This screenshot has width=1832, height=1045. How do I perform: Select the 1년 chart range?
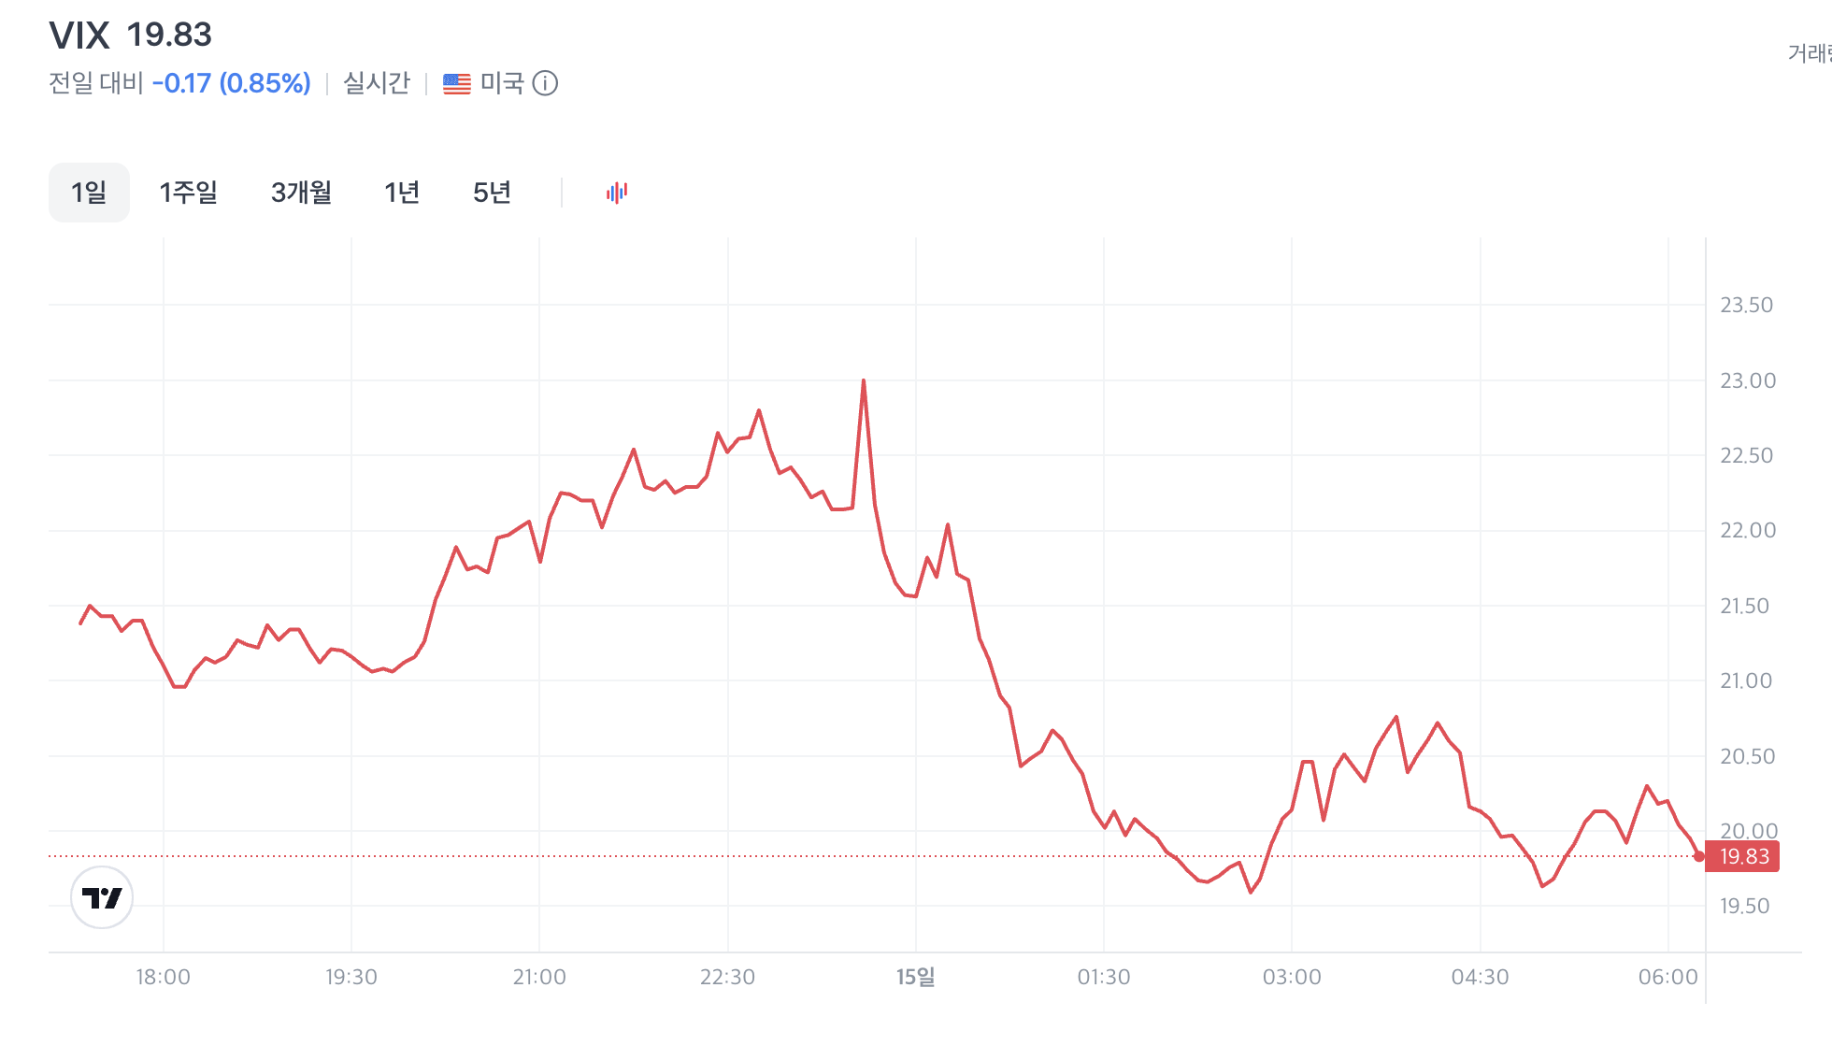coord(402,193)
